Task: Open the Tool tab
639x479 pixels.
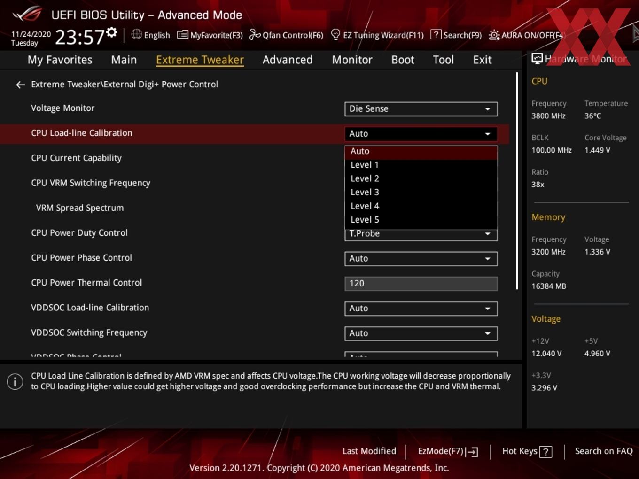Action: click(443, 60)
